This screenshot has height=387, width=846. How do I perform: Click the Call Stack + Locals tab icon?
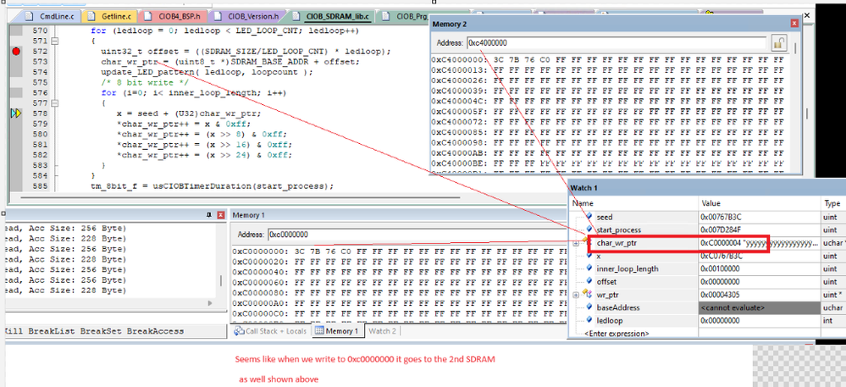pyautogui.click(x=239, y=331)
